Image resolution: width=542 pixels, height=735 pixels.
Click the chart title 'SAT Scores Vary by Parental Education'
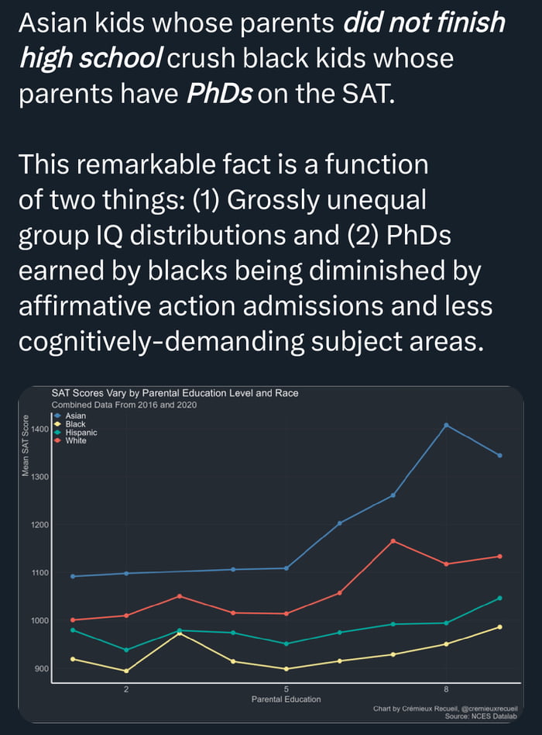click(x=174, y=393)
